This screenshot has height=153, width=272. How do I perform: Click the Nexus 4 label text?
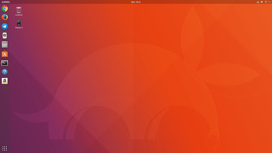click(19, 28)
